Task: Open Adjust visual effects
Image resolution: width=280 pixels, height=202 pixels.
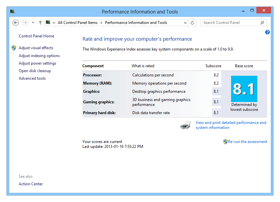Action: tap(36, 48)
